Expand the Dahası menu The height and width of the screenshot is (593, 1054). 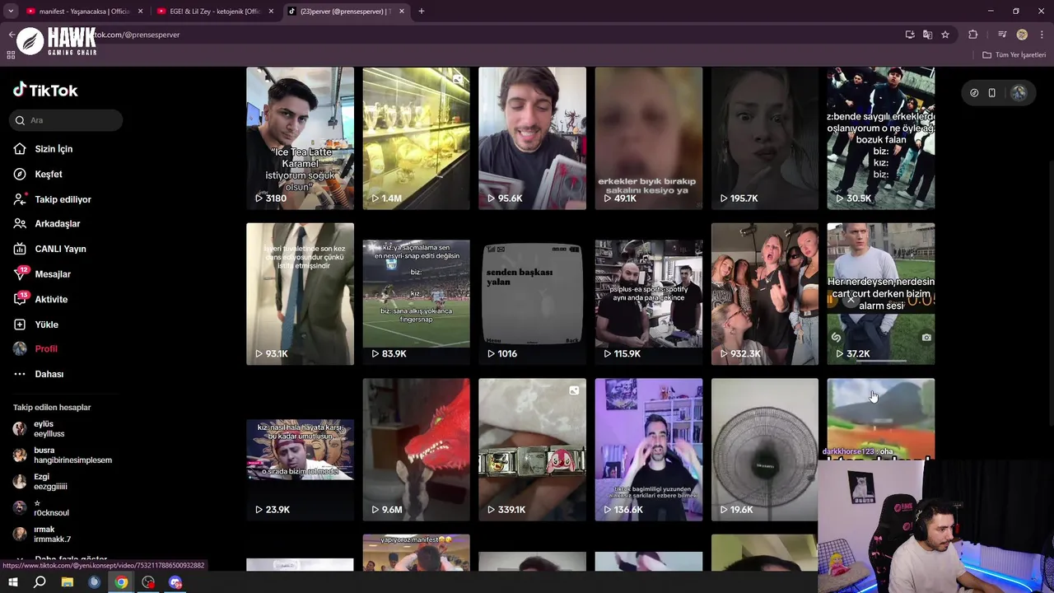pyautogui.click(x=39, y=374)
